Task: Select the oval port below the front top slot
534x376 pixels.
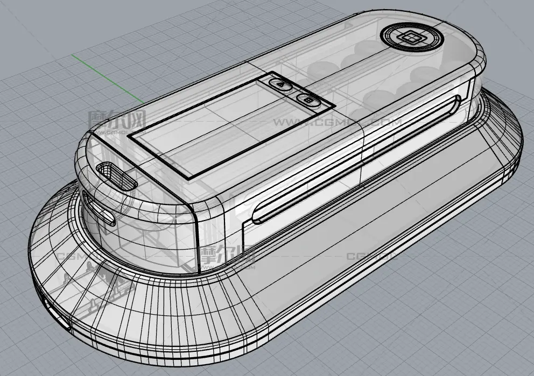Action: click(x=100, y=209)
